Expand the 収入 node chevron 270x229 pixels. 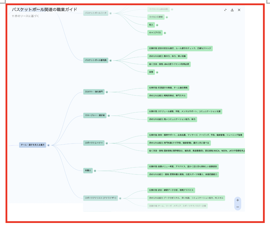coord(157,25)
